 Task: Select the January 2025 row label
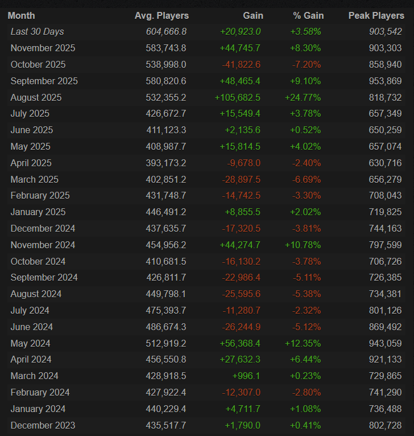(38, 212)
